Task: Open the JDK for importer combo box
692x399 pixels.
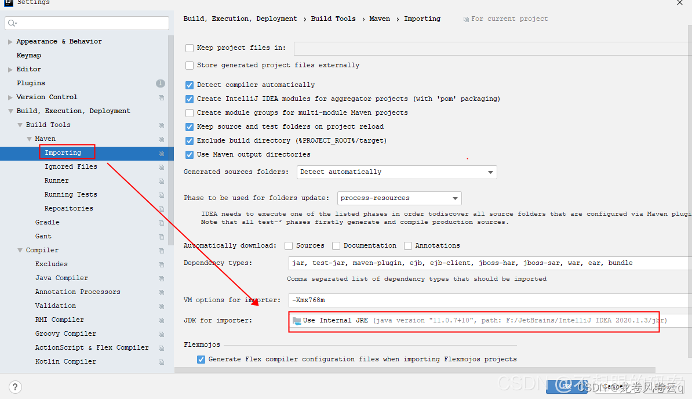Action: tap(490, 321)
